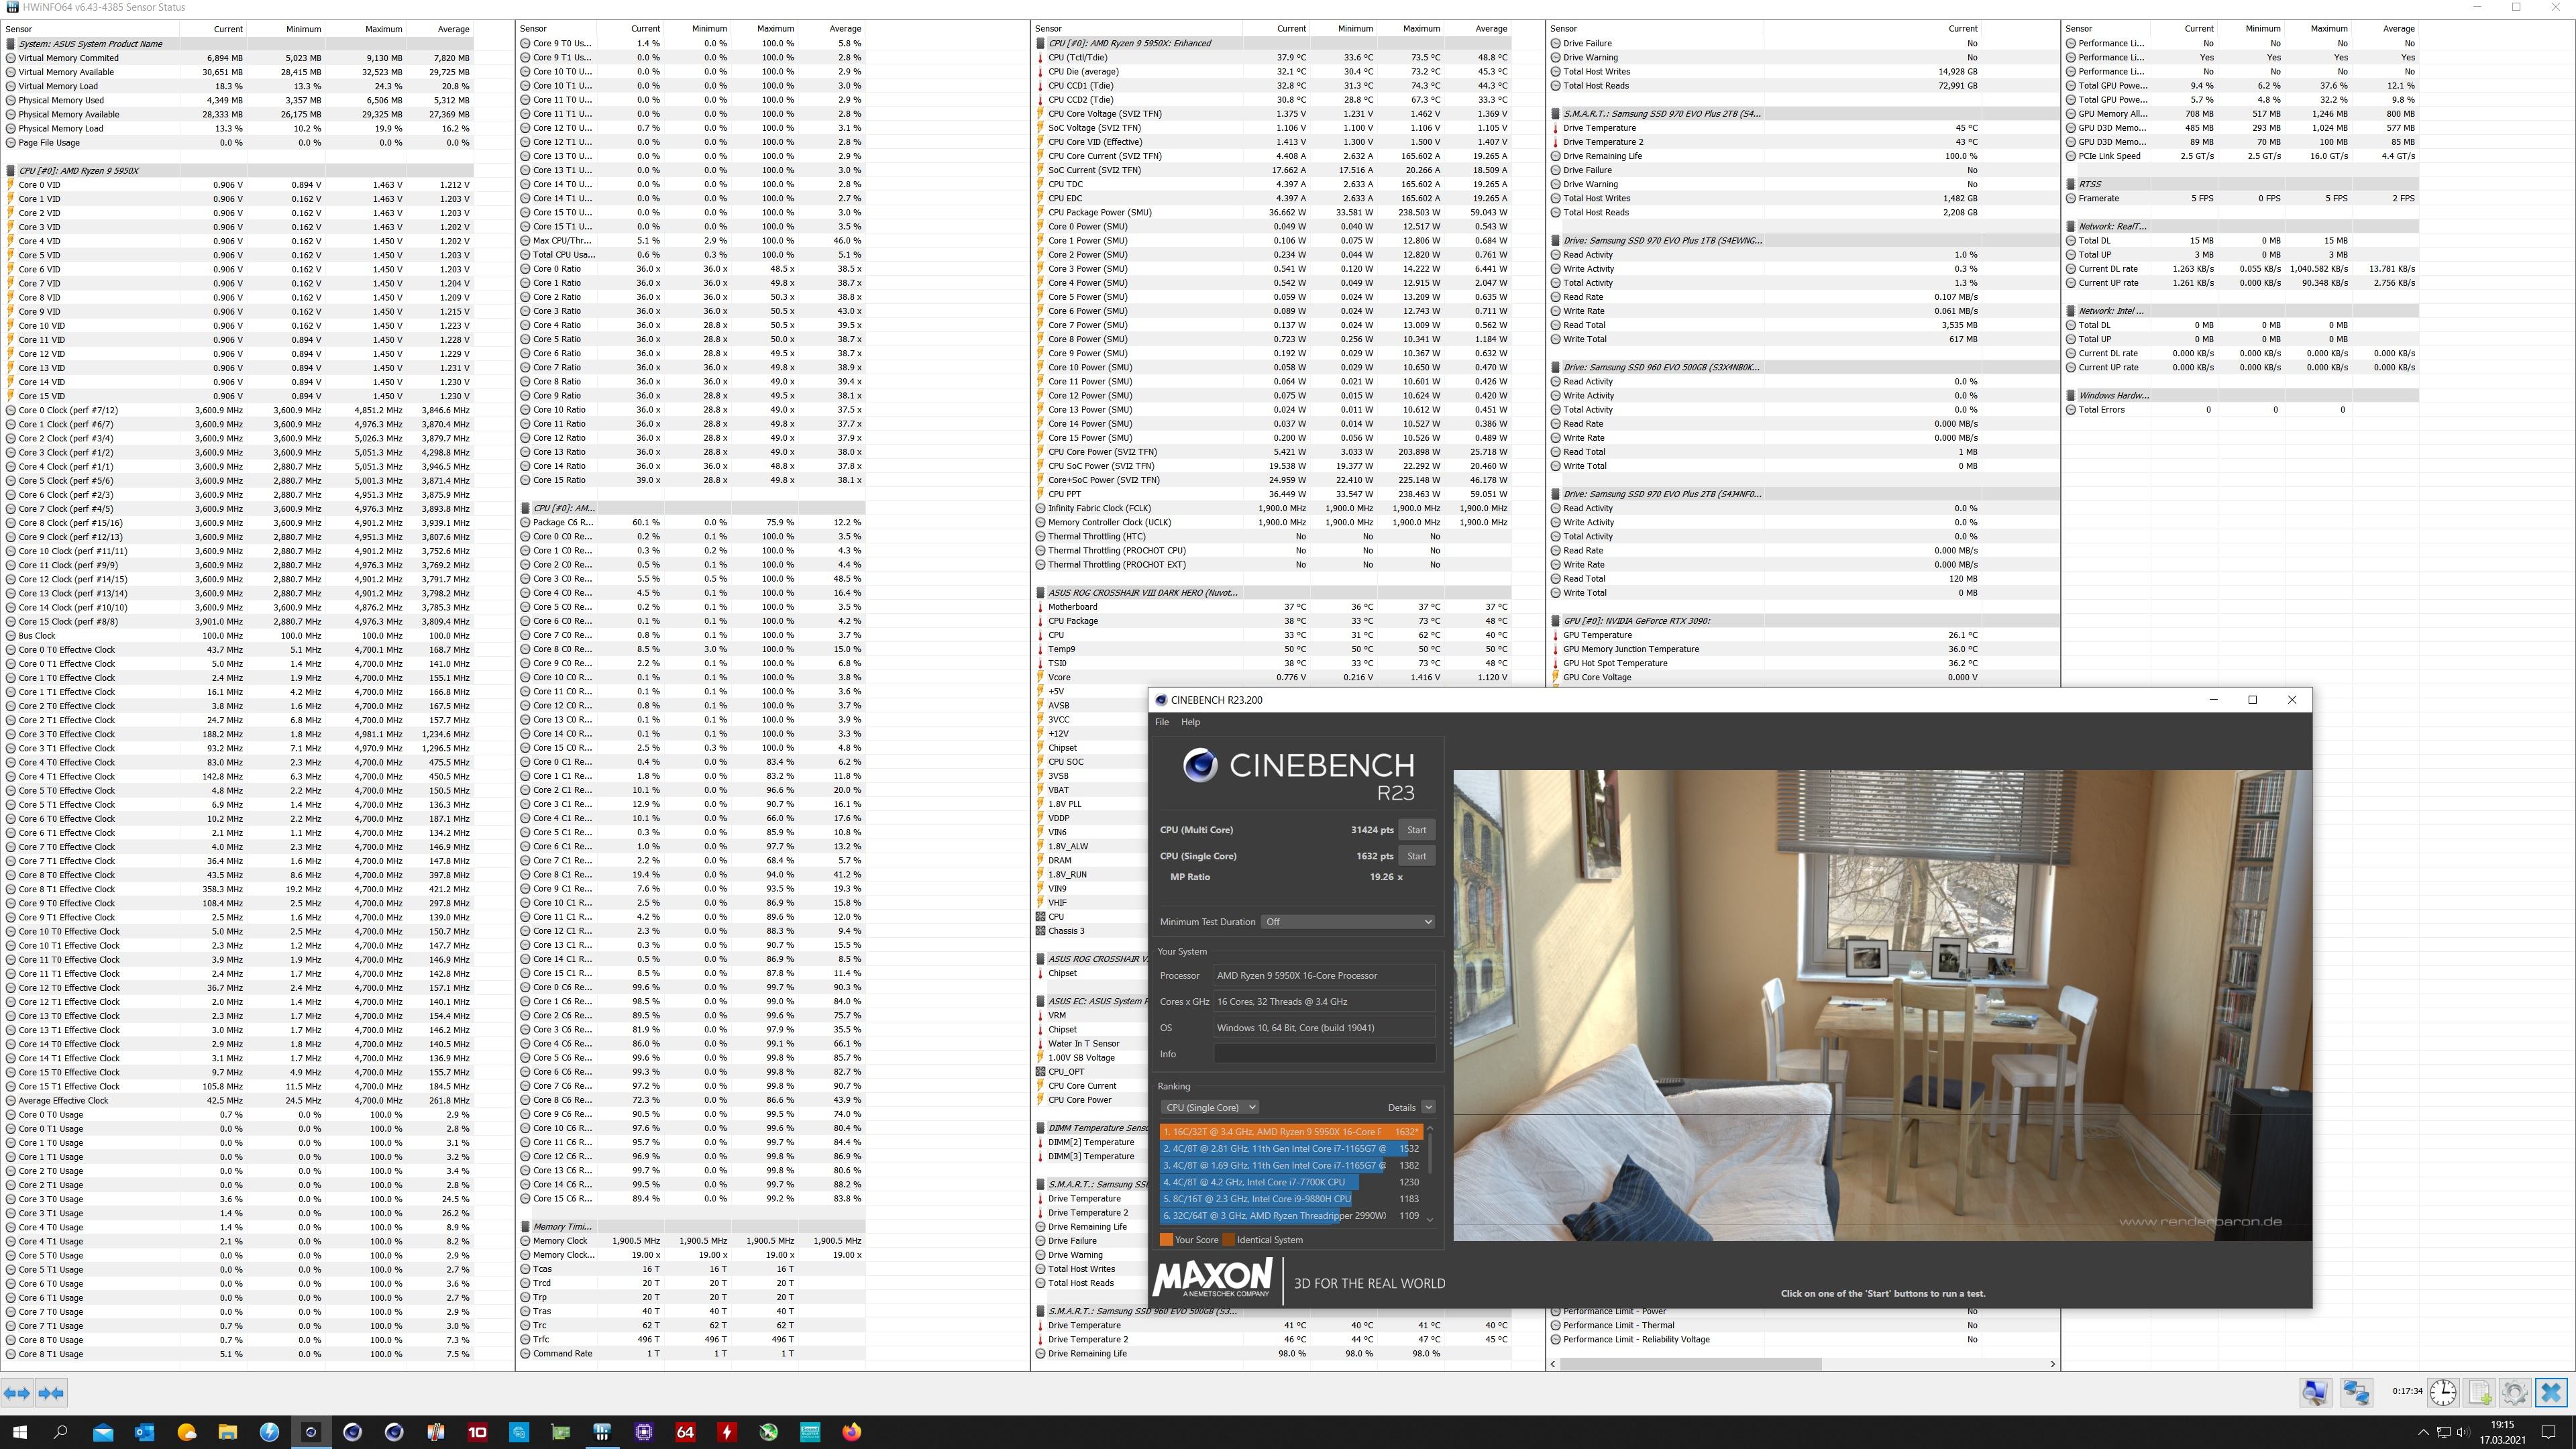This screenshot has width=2576, height=1449.
Task: Open red lightning bolt app in taskbar
Action: click(727, 1432)
